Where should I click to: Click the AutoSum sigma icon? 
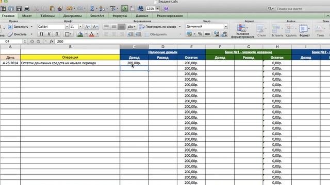pyautogui.click(x=92, y=8)
